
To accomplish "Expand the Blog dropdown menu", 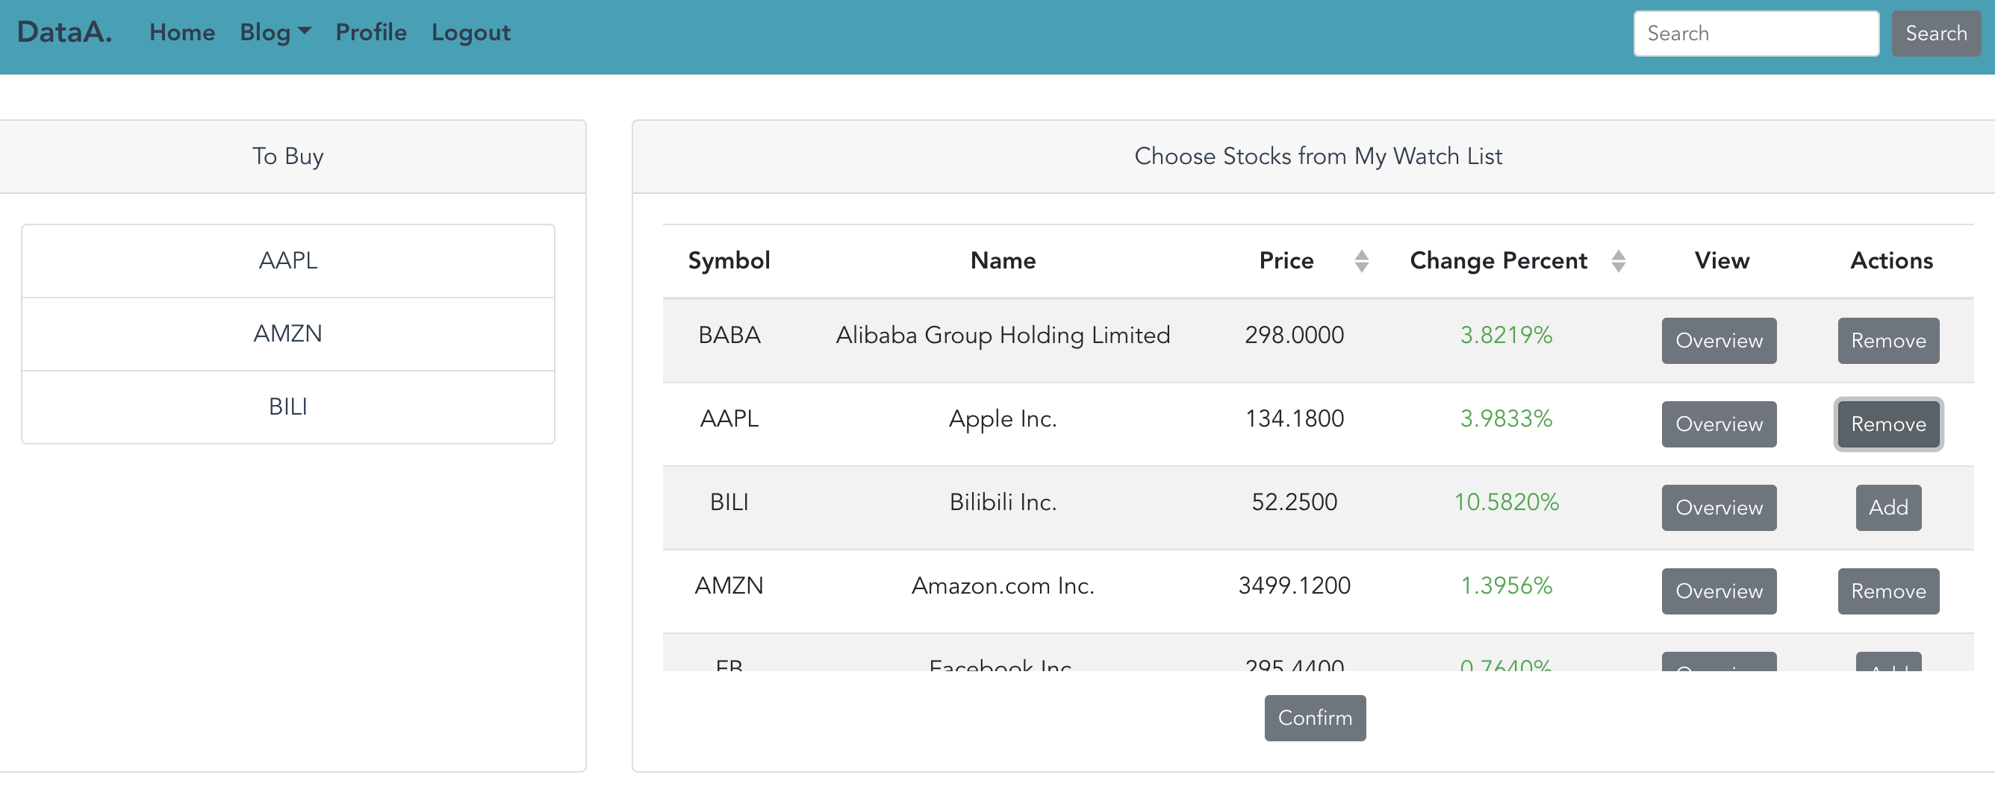I will pos(275,33).
